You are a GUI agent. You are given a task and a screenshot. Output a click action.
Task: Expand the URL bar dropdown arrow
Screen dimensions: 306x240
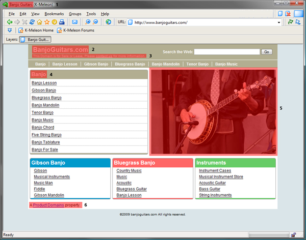pos(279,22)
